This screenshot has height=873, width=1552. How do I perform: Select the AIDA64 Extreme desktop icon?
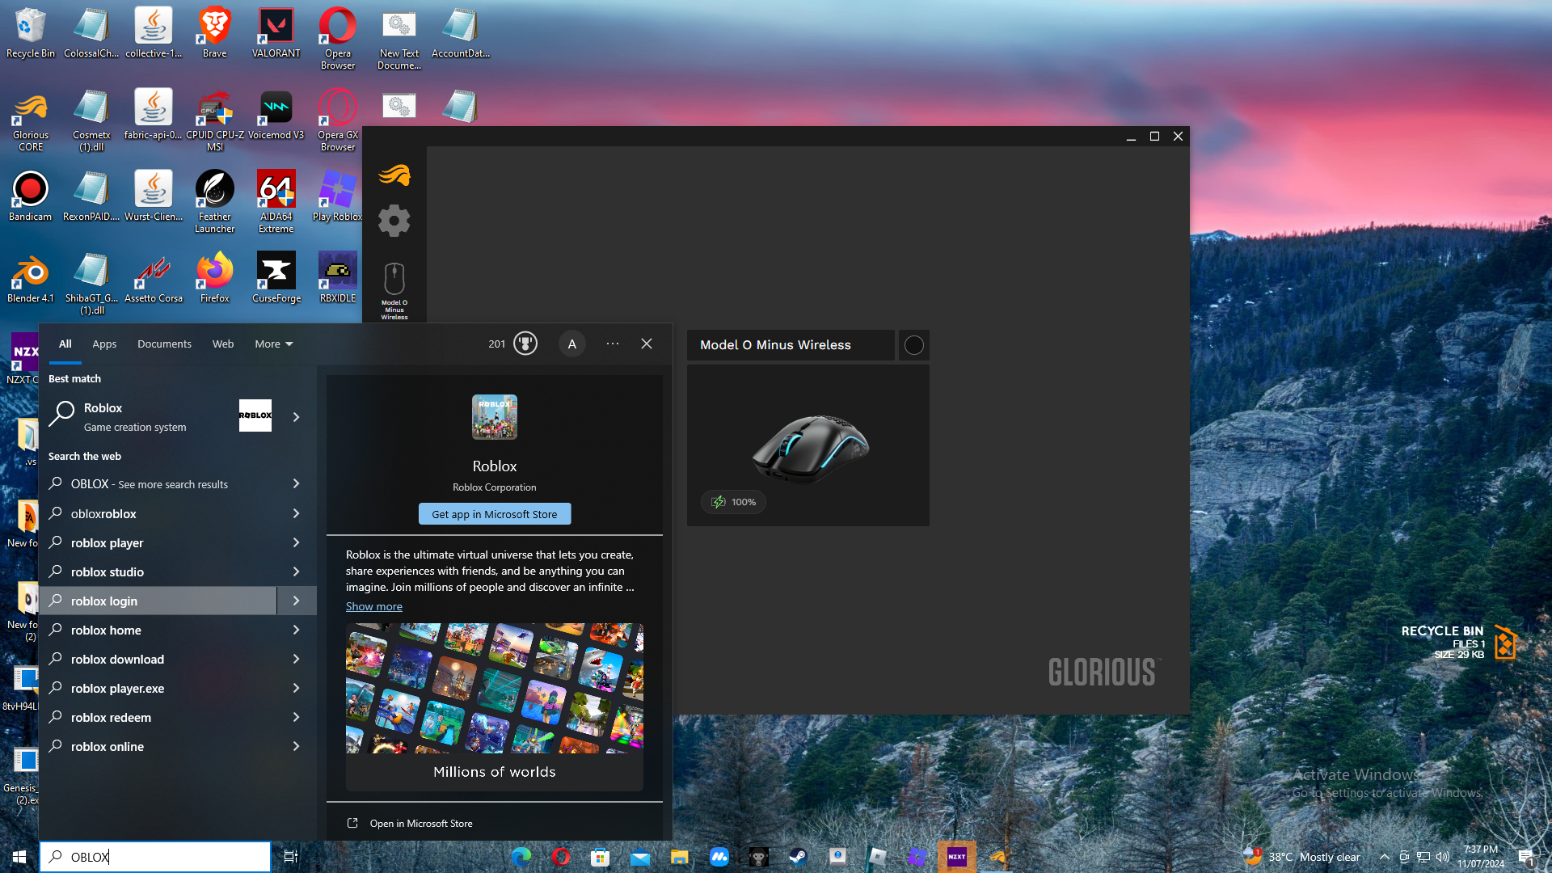point(276,202)
